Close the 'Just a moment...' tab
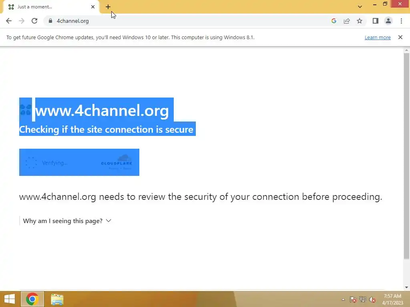The height and width of the screenshot is (307, 410). [x=93, y=7]
